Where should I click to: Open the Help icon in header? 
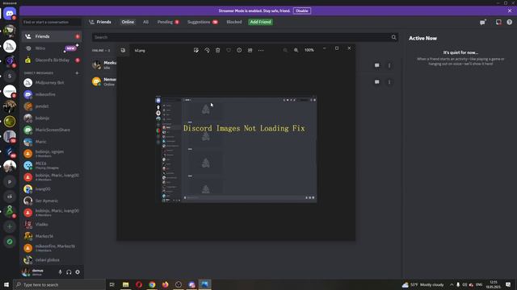pos(510,22)
